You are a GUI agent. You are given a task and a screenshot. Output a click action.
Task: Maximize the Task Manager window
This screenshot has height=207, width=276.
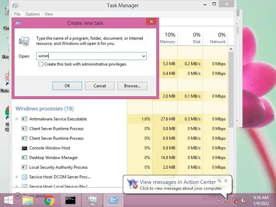point(214,4)
